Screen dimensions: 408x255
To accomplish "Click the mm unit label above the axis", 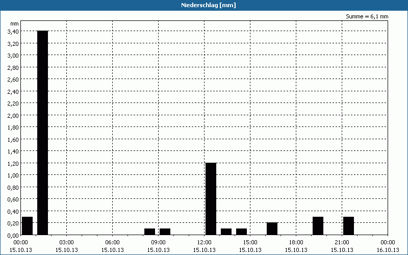I will (x=15, y=23).
